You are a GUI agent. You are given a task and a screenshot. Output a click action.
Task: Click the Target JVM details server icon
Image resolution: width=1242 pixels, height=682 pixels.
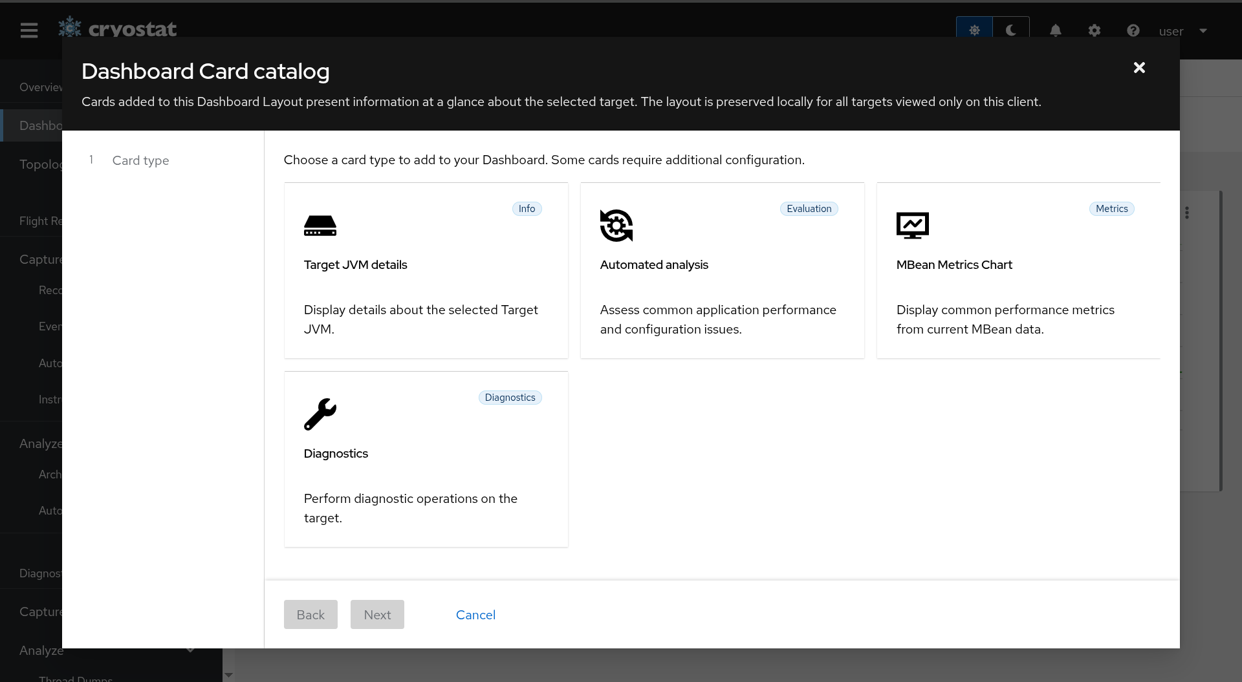320,226
